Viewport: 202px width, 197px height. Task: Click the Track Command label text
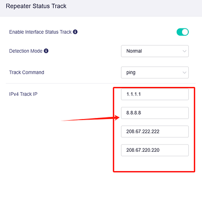[x=26, y=72]
